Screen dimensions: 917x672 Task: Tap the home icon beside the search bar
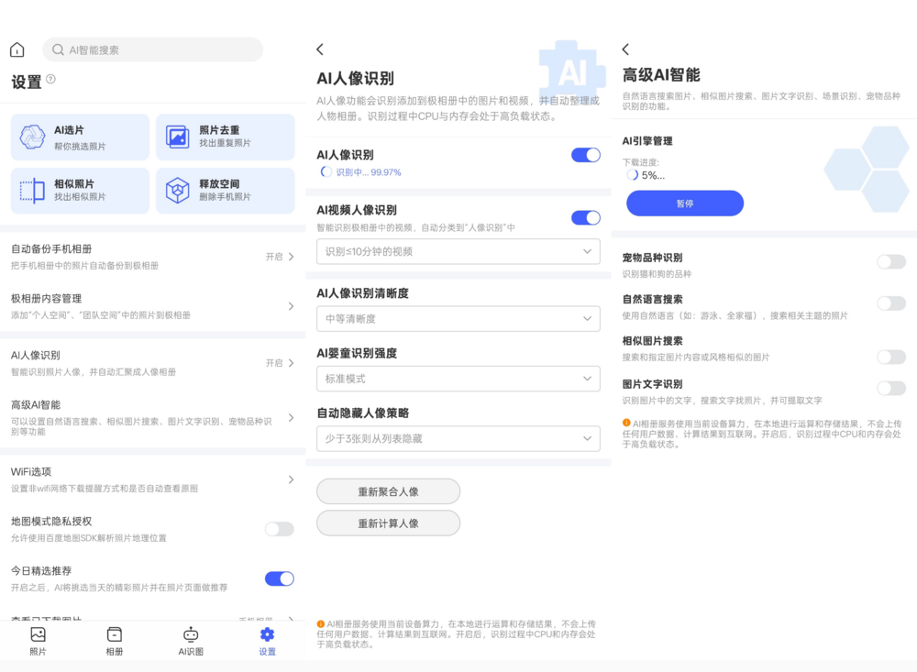17,50
